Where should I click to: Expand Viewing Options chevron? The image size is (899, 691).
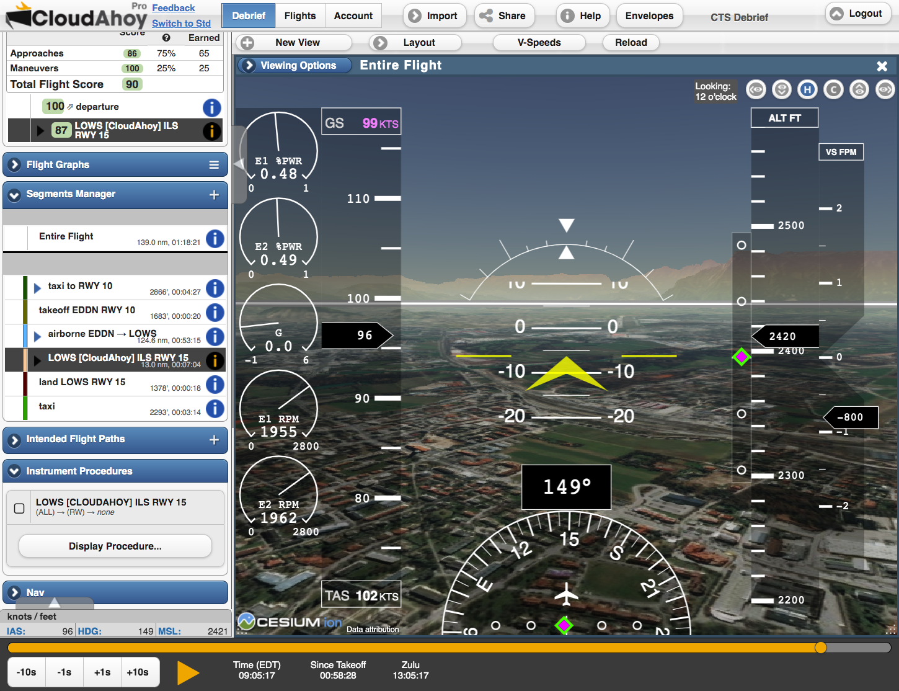249,66
